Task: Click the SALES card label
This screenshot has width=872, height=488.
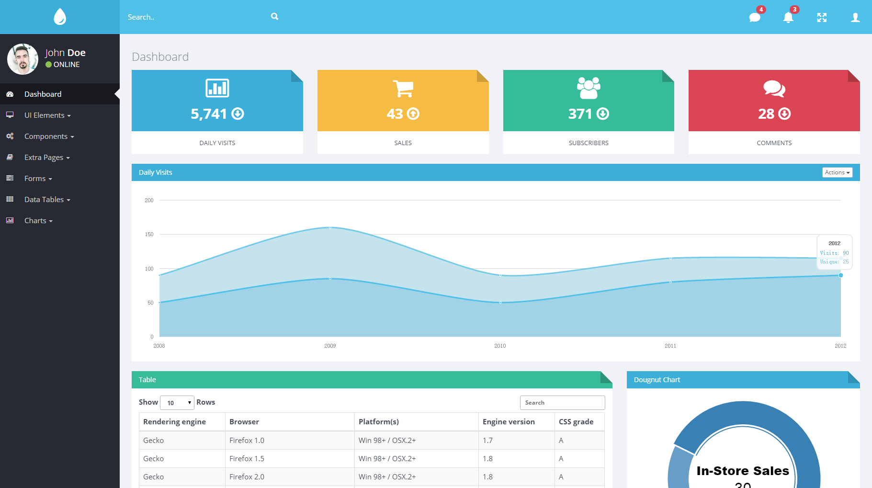Action: pyautogui.click(x=403, y=143)
